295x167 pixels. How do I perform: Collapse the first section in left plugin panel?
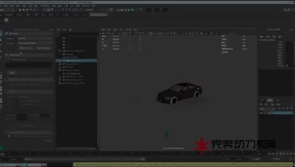click(x=7, y=33)
